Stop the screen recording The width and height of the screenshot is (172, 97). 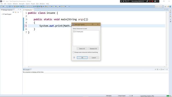[x=152, y=1]
